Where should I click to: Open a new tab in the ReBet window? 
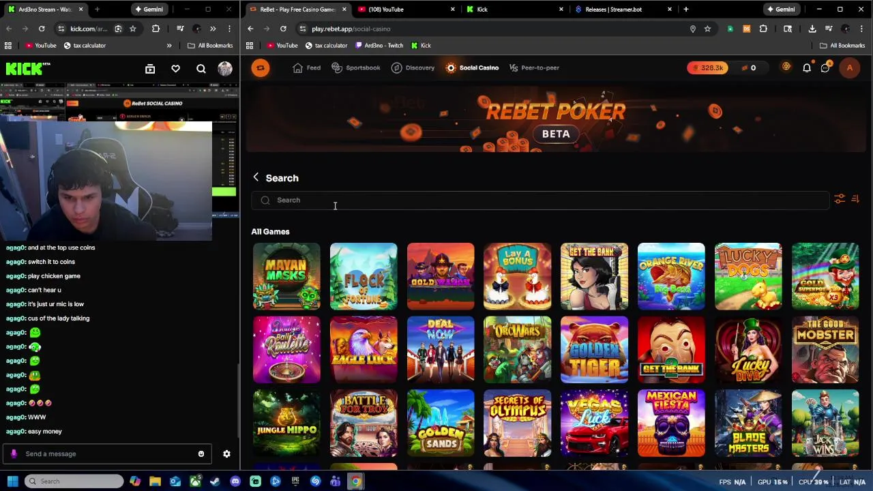[686, 10]
